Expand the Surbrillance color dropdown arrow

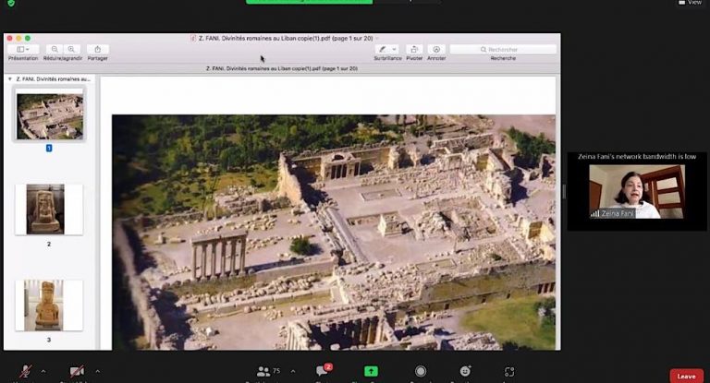(394, 49)
